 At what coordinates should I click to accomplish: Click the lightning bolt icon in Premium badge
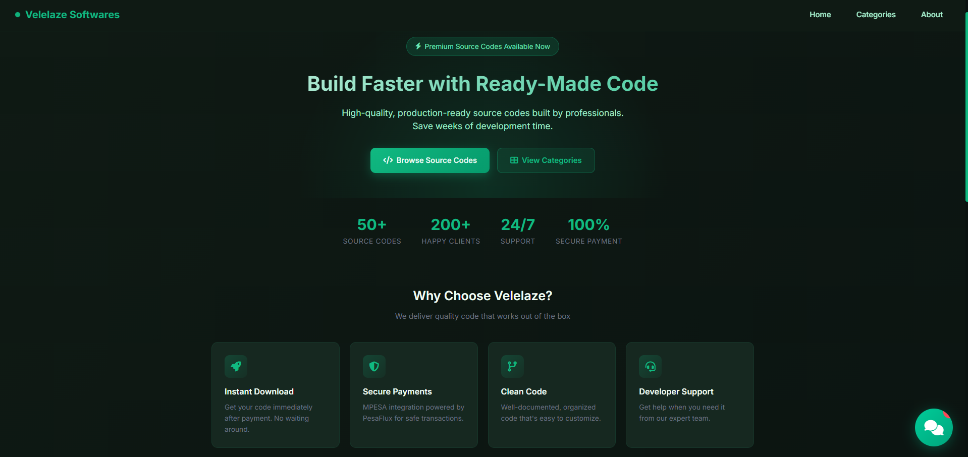tap(418, 46)
